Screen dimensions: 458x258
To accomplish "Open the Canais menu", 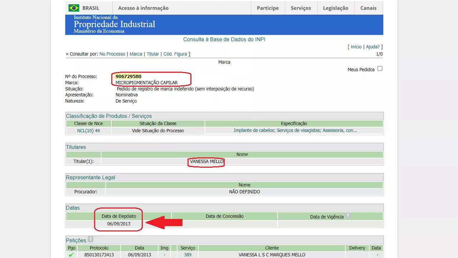I will 368,8.
